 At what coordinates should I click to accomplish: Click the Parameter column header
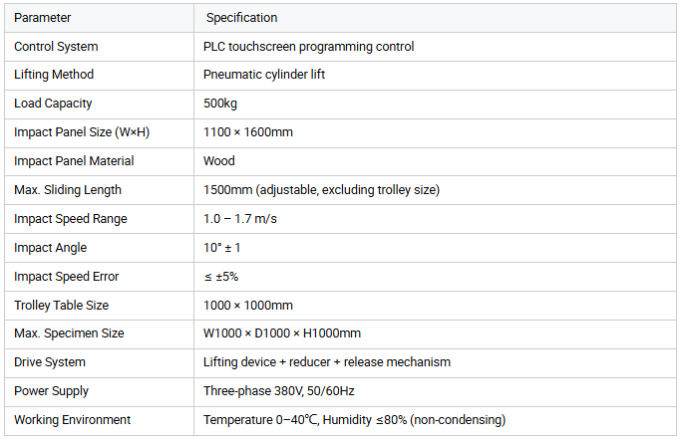point(42,18)
